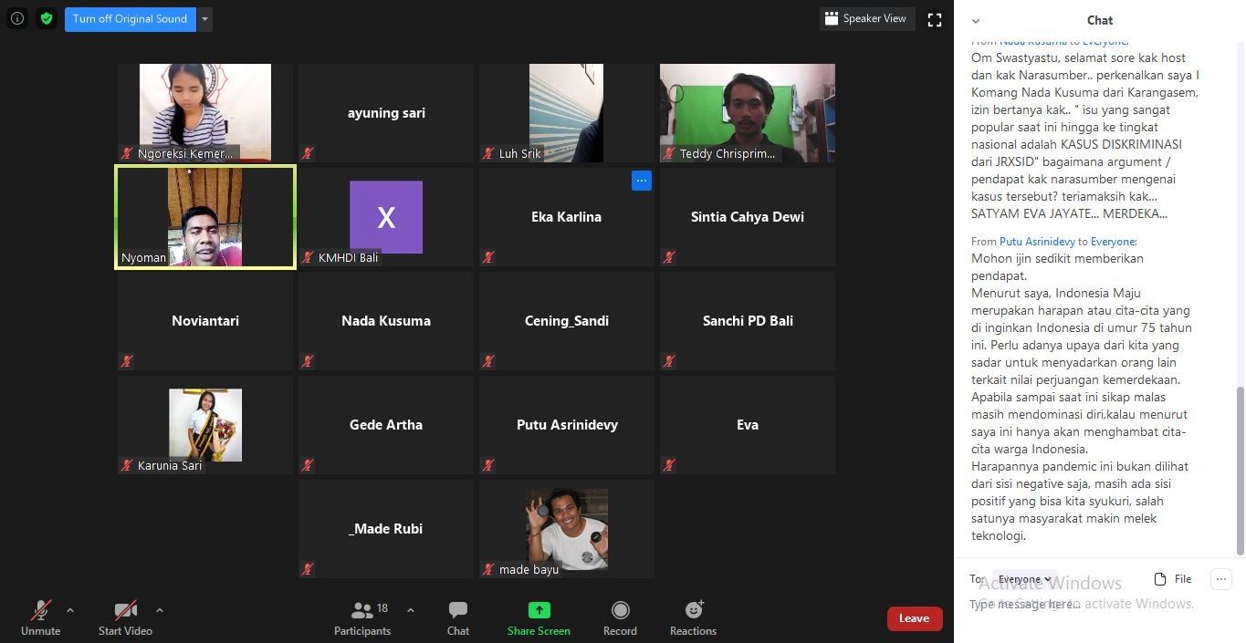Open video options arrow beside Start Video

(160, 610)
